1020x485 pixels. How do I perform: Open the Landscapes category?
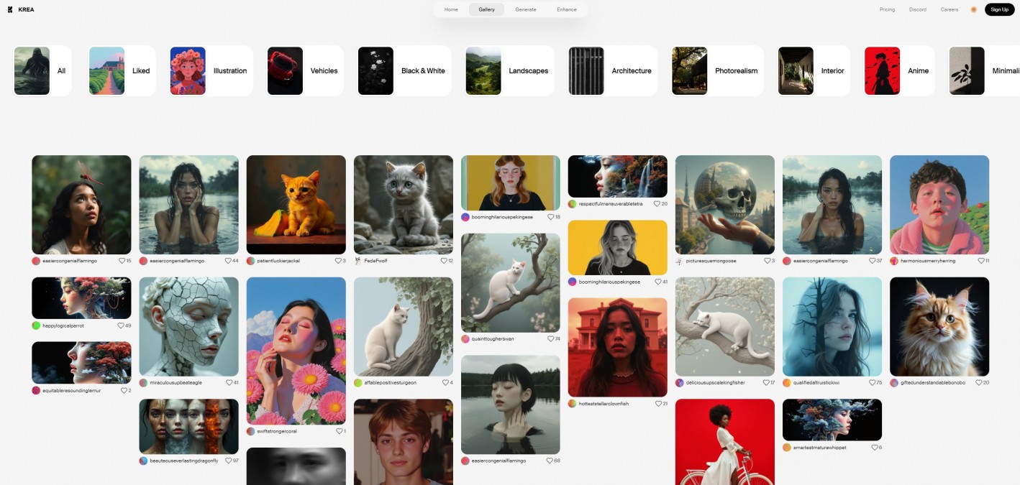509,71
